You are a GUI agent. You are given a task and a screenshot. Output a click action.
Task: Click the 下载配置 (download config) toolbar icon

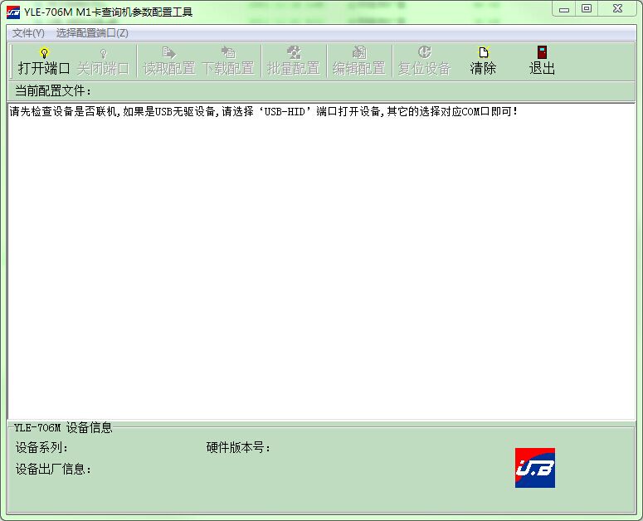coord(228,53)
